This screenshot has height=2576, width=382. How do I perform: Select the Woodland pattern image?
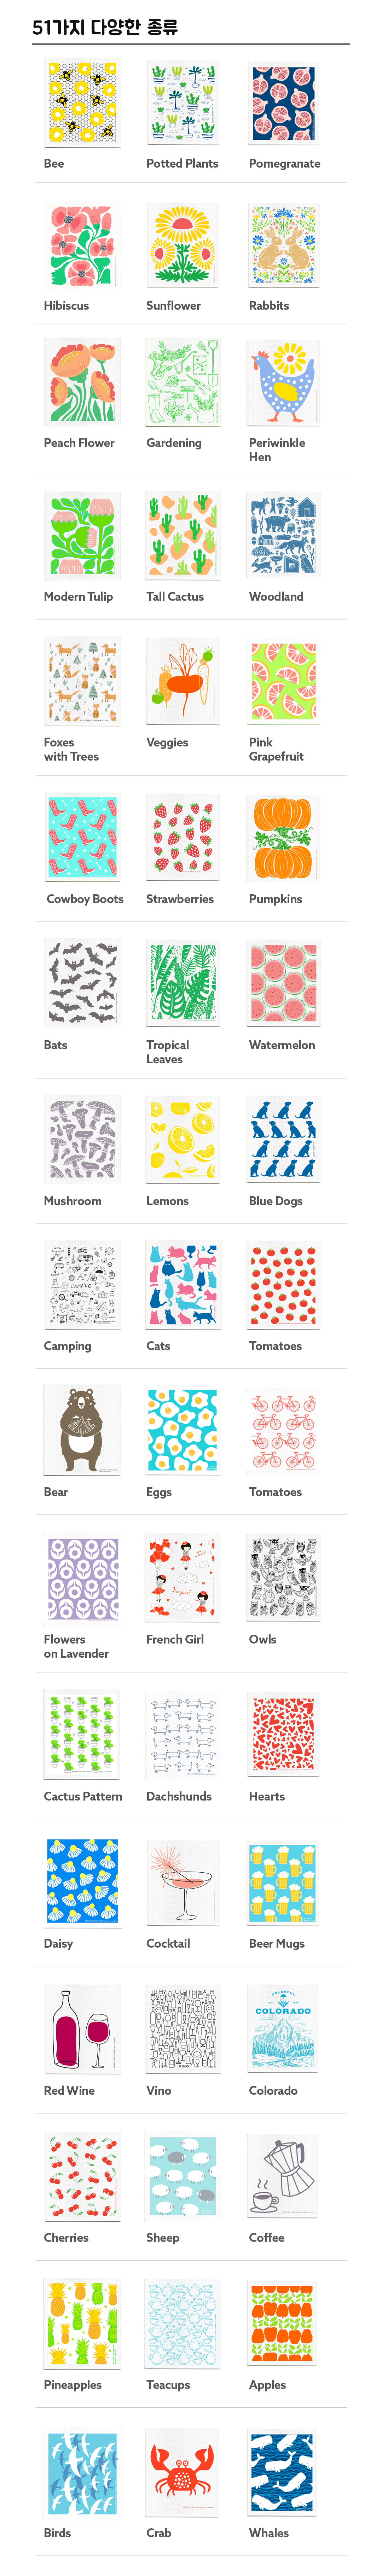[284, 536]
